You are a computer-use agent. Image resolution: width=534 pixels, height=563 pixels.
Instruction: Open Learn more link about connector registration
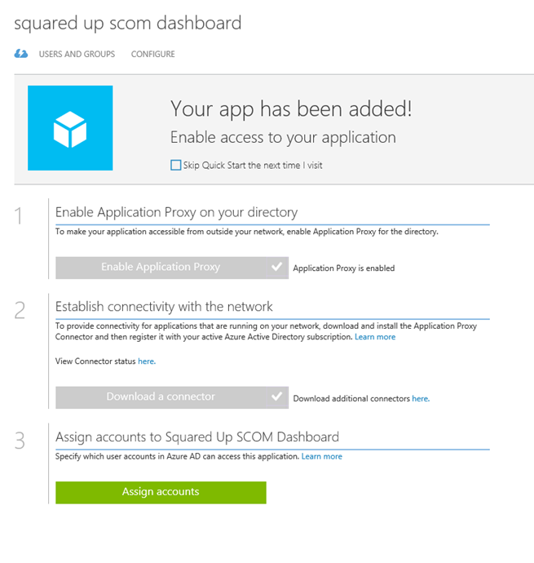375,337
